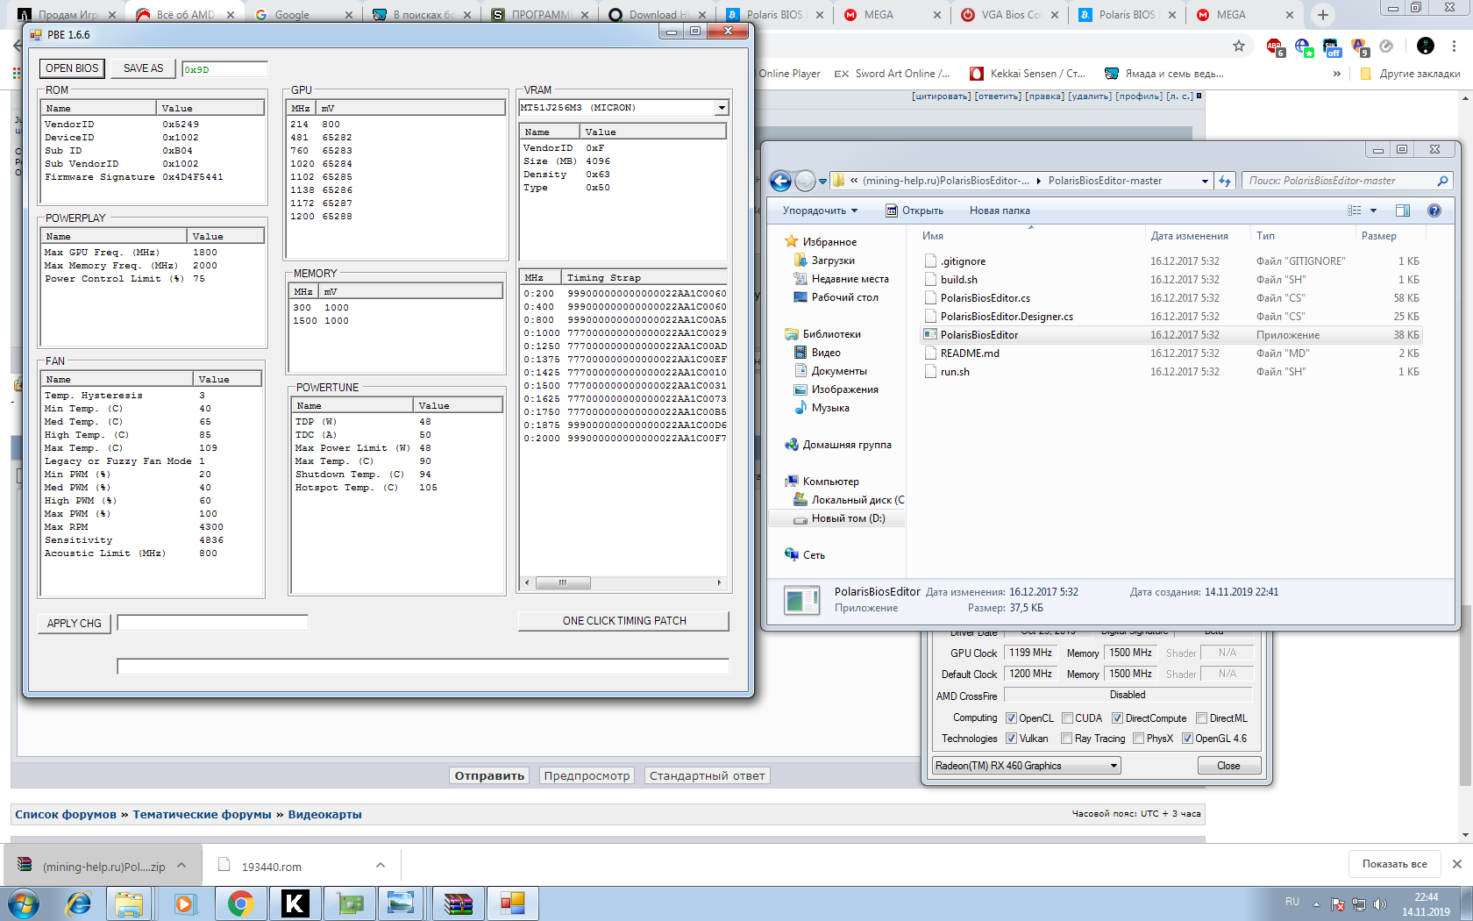Image resolution: width=1473 pixels, height=921 pixels.
Task: Expand options for the mining-help zip download
Action: 181,866
